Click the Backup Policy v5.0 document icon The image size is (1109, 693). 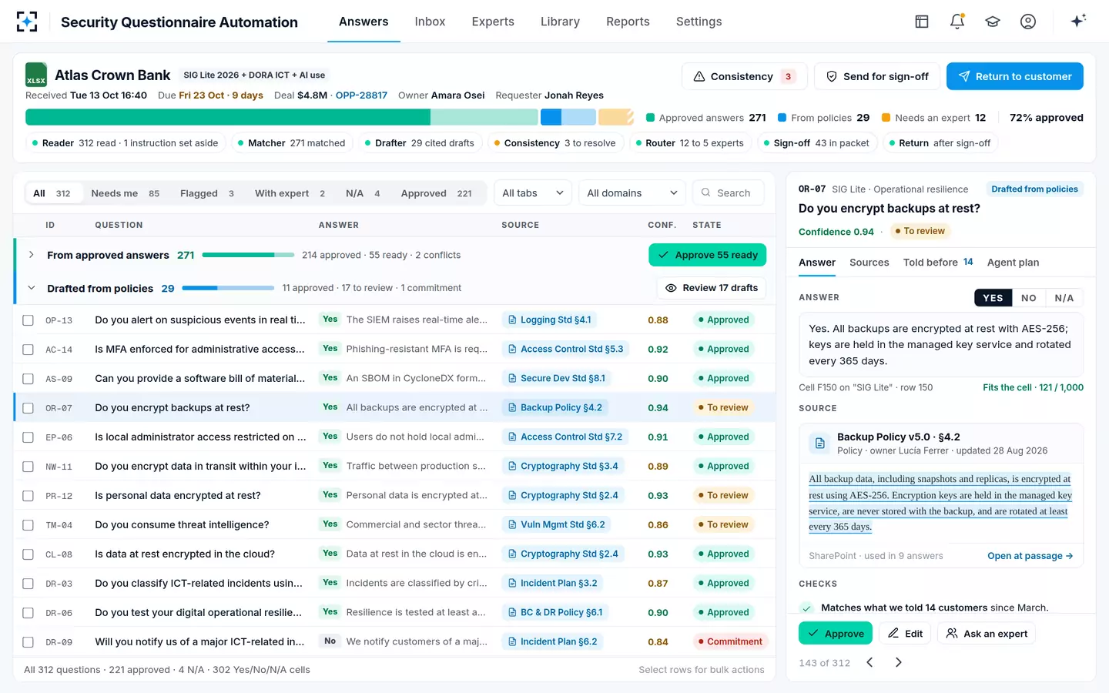pos(820,444)
